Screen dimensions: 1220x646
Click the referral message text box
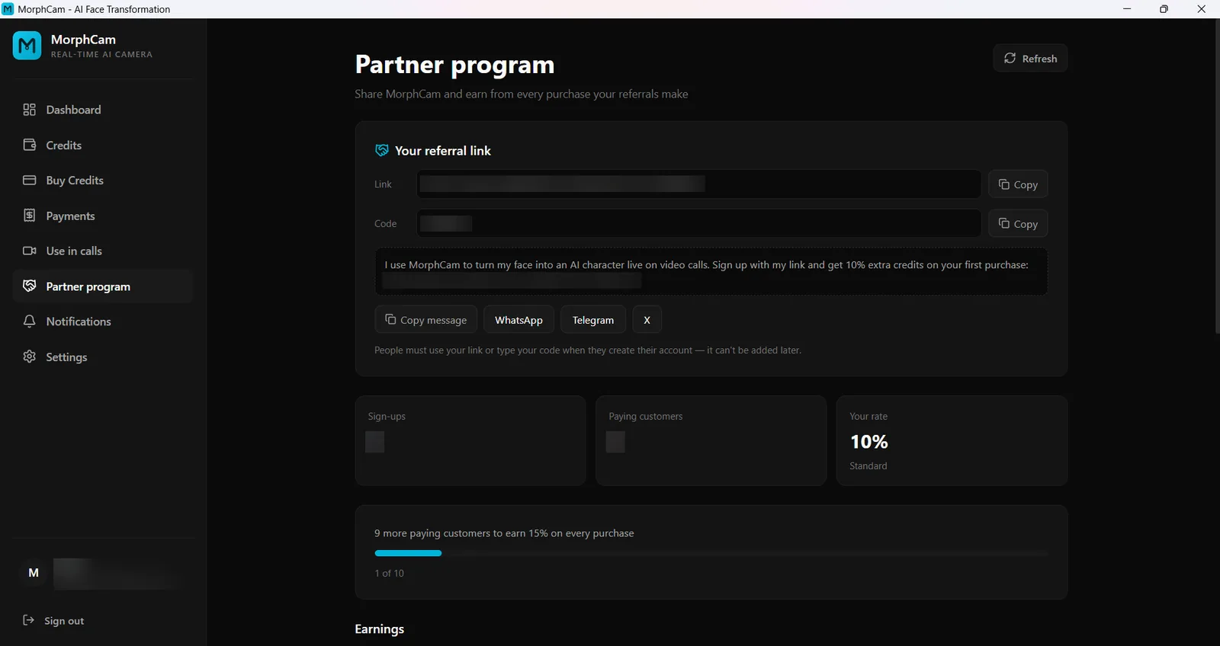coord(711,272)
